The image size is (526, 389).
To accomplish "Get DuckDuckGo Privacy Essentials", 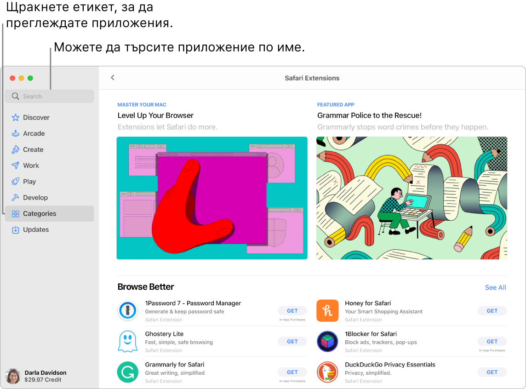I will point(492,372).
